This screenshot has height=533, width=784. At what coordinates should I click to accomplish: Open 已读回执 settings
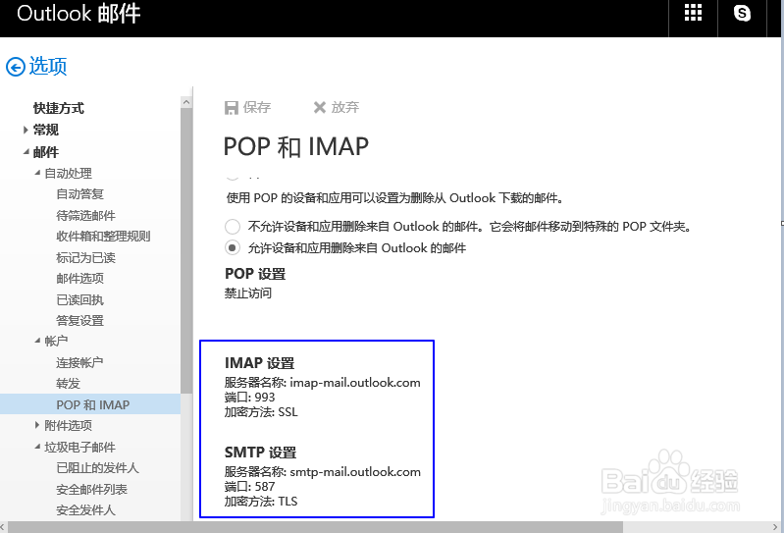click(x=80, y=300)
